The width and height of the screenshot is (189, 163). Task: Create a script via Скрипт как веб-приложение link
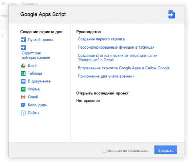pos(36,55)
